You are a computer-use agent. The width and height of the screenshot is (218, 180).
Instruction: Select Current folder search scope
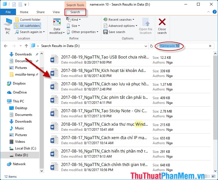point(28,20)
